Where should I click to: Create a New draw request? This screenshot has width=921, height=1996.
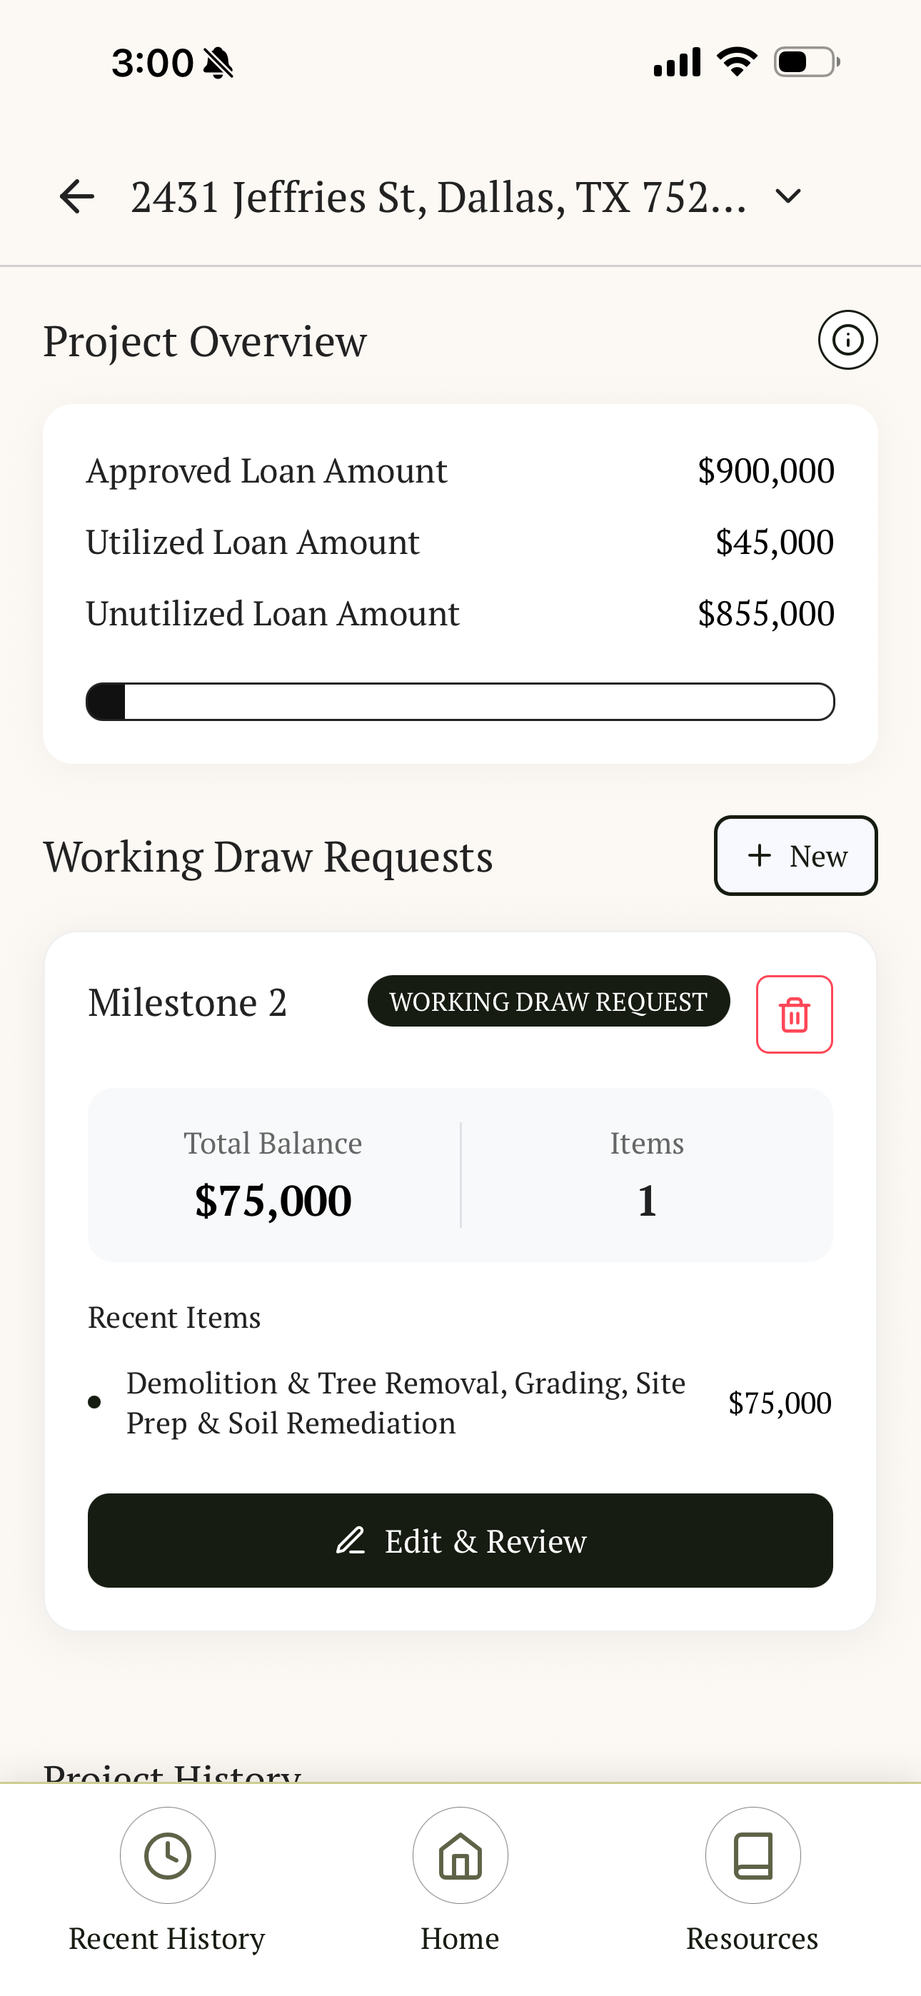click(795, 855)
